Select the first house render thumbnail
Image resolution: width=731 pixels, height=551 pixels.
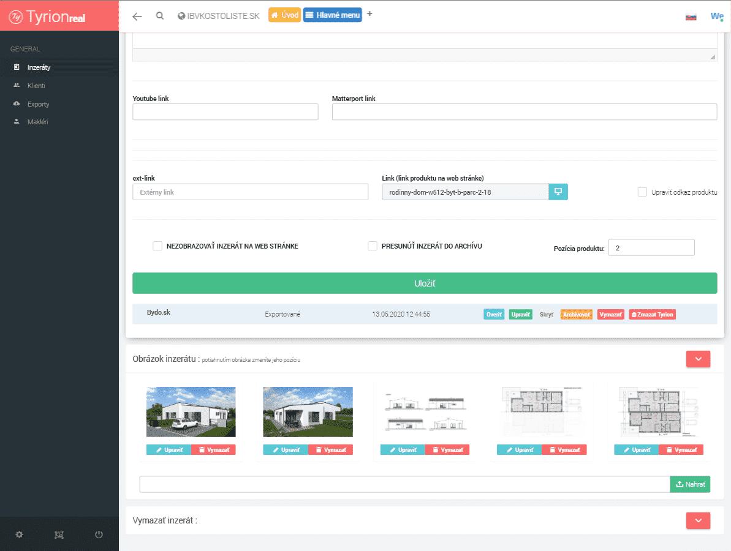191,411
